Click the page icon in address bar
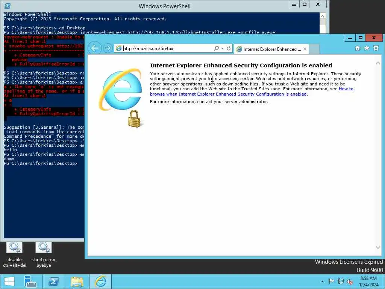 click(x=118, y=49)
